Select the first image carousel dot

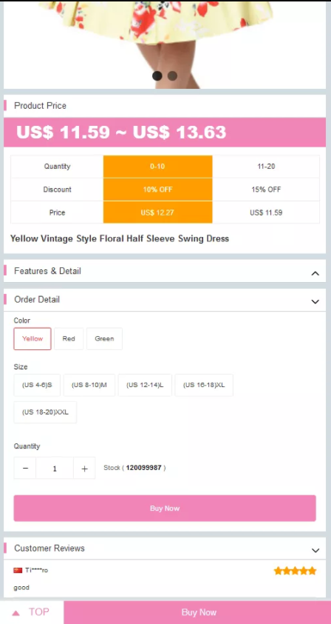coord(157,76)
